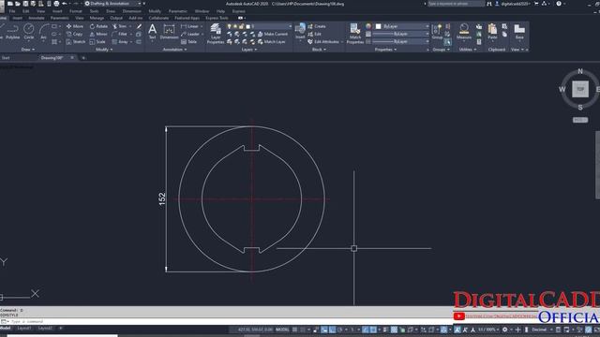Click the Fillet tool
Screen dimensions: 600x337
pos(119,34)
